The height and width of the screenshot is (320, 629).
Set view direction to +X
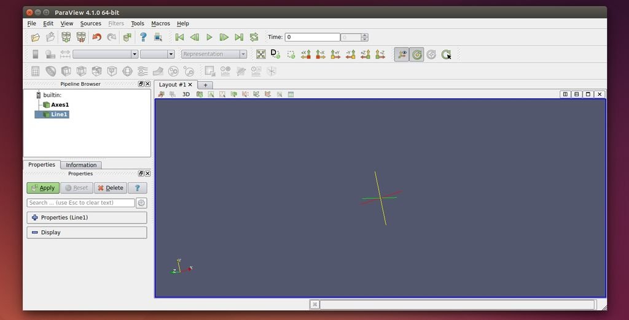[306, 54]
